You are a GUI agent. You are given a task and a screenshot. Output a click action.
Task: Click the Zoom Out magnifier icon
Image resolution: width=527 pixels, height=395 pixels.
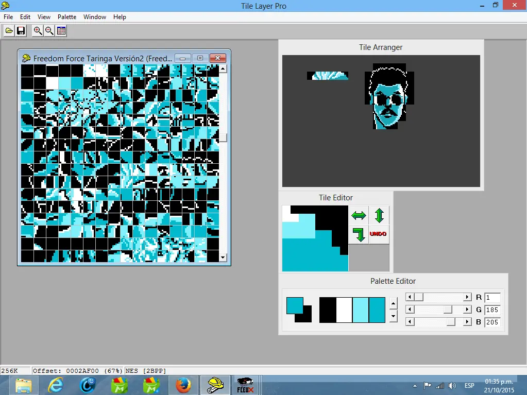click(x=49, y=31)
